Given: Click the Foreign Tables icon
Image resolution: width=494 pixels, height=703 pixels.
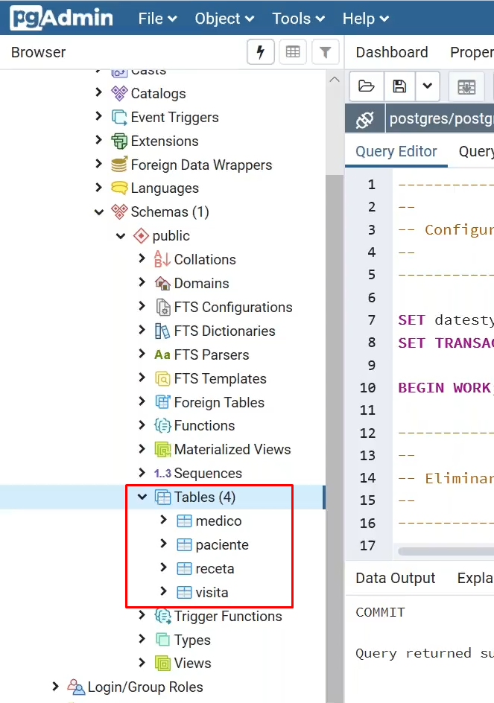Looking at the screenshot, I should (x=162, y=402).
